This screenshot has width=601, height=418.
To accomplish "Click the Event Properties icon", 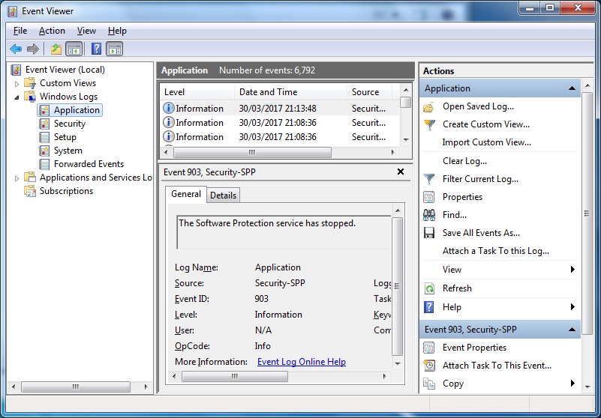I will [429, 348].
